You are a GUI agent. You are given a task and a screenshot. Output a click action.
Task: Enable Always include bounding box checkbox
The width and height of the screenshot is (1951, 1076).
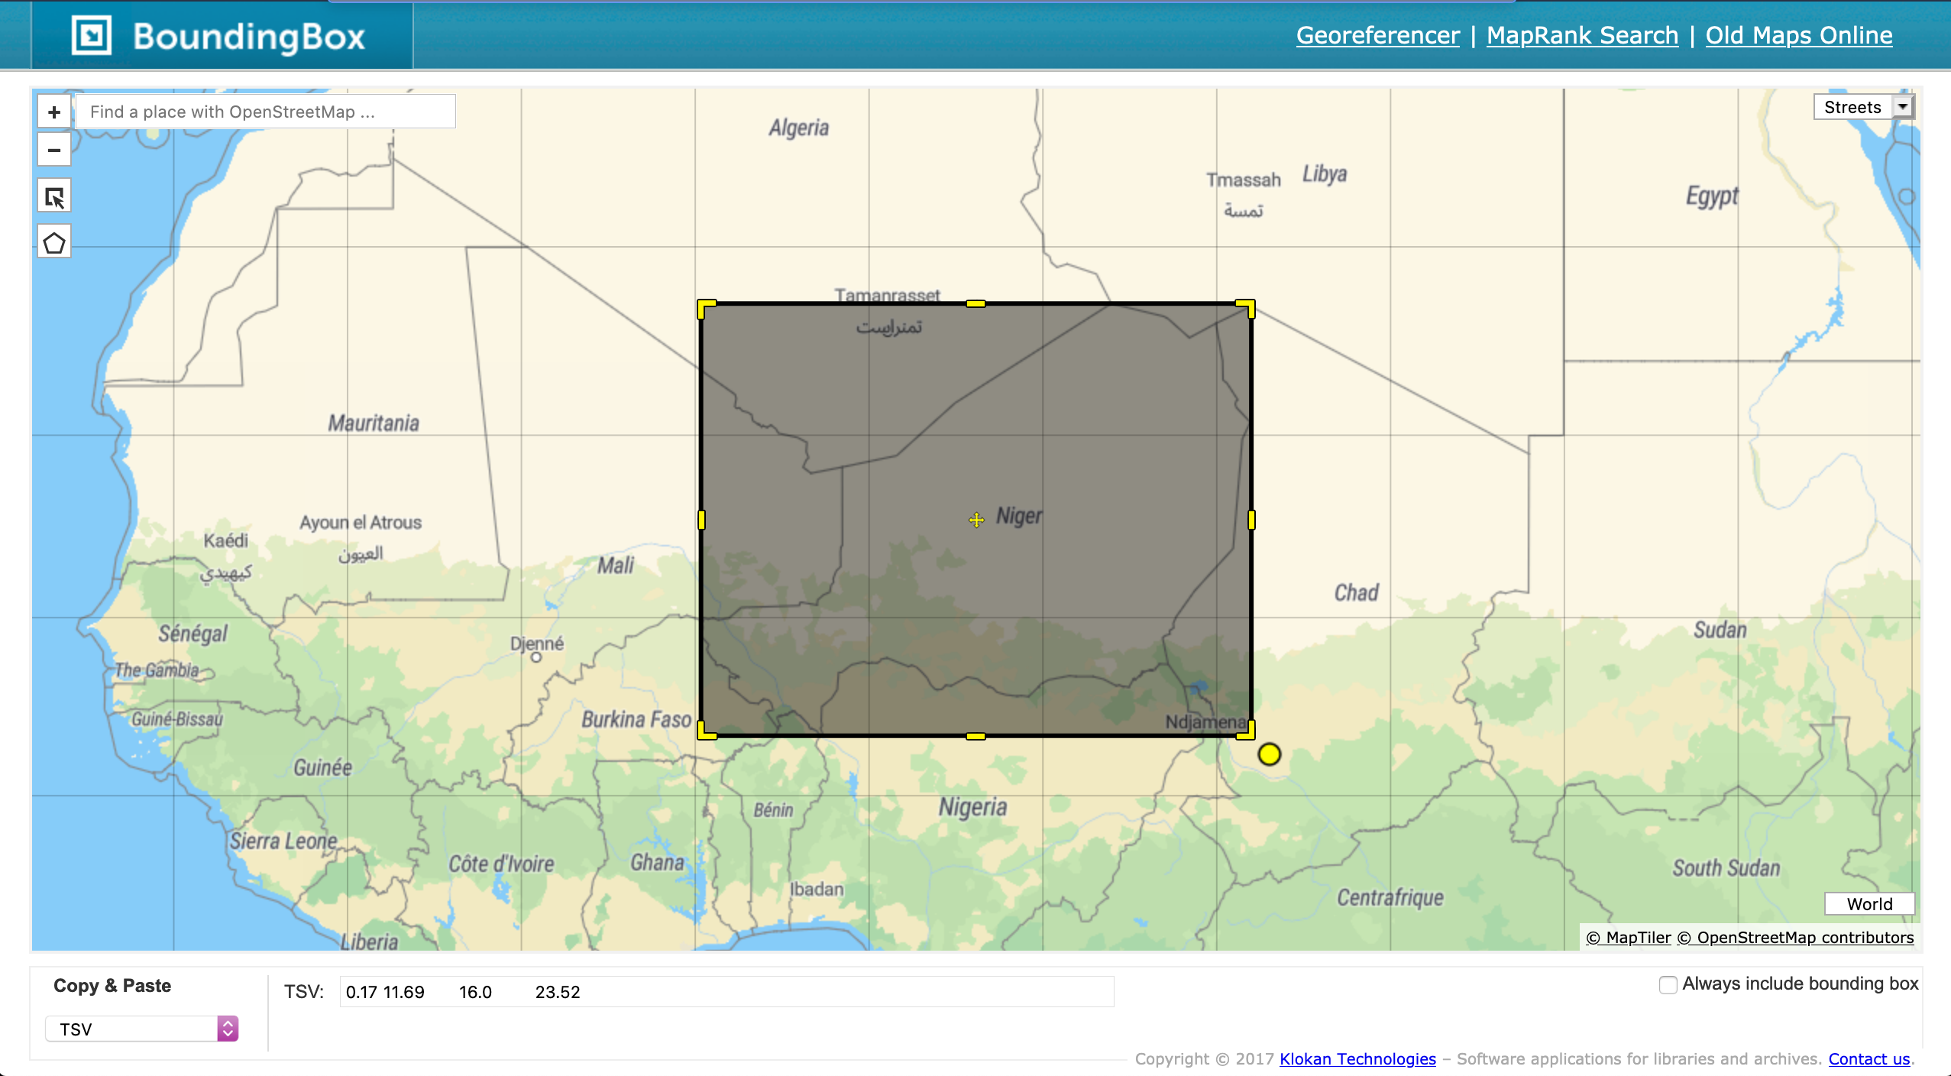(x=1668, y=985)
